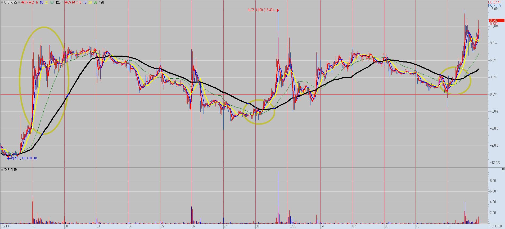505x229 pixels.
Task: Select the 이미지스 stock name label
Action: click(x=11, y=2)
